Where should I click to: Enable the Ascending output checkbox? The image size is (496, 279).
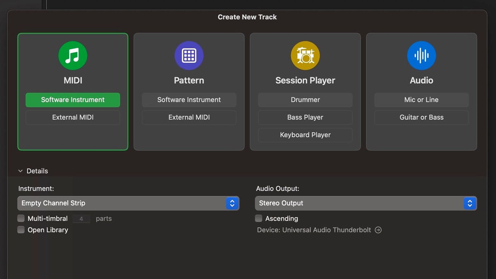click(259, 219)
